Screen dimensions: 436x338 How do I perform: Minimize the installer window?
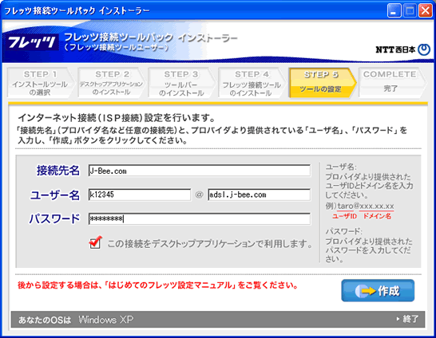(394, 11)
